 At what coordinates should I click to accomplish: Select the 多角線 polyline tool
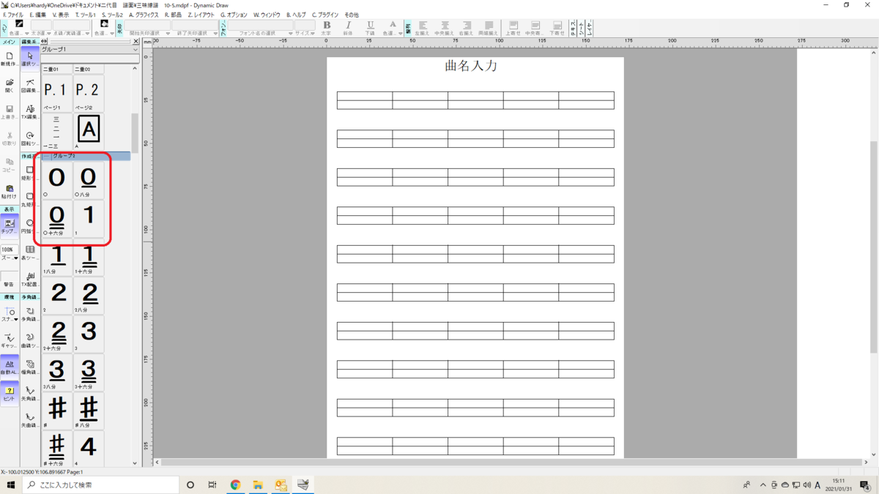pos(30,314)
